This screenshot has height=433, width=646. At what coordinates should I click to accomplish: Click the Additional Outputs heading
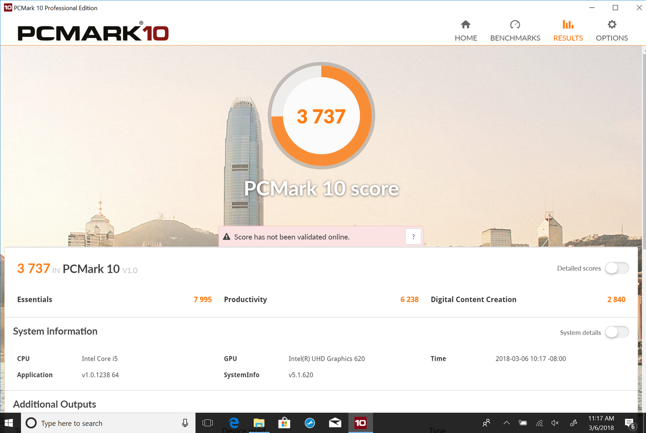pos(54,404)
